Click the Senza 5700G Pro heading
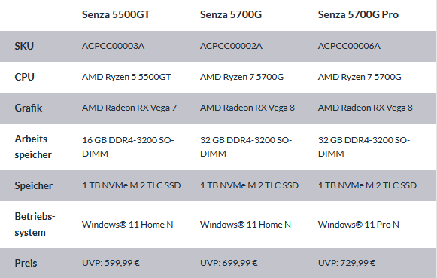 tap(358, 14)
